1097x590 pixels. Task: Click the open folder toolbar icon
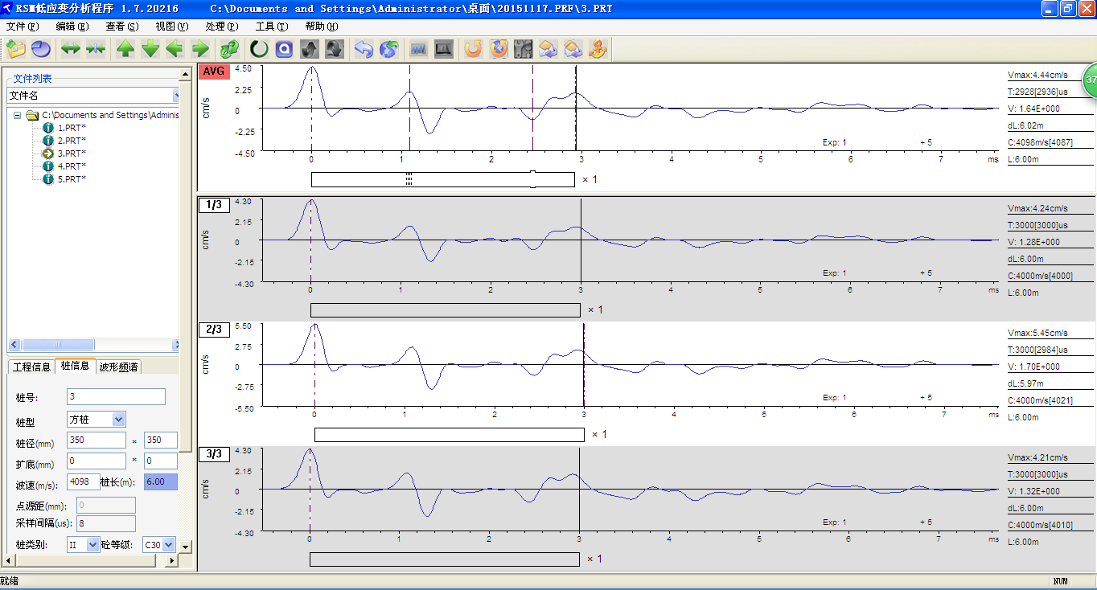pyautogui.click(x=16, y=49)
